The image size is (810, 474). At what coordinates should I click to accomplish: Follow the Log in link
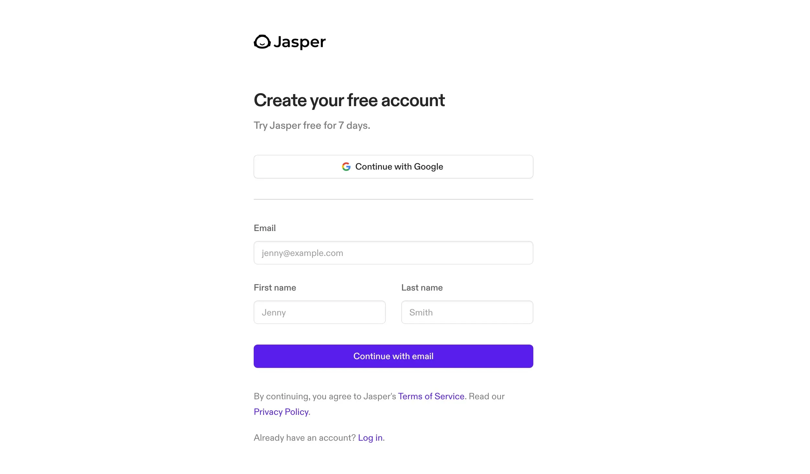(370, 438)
